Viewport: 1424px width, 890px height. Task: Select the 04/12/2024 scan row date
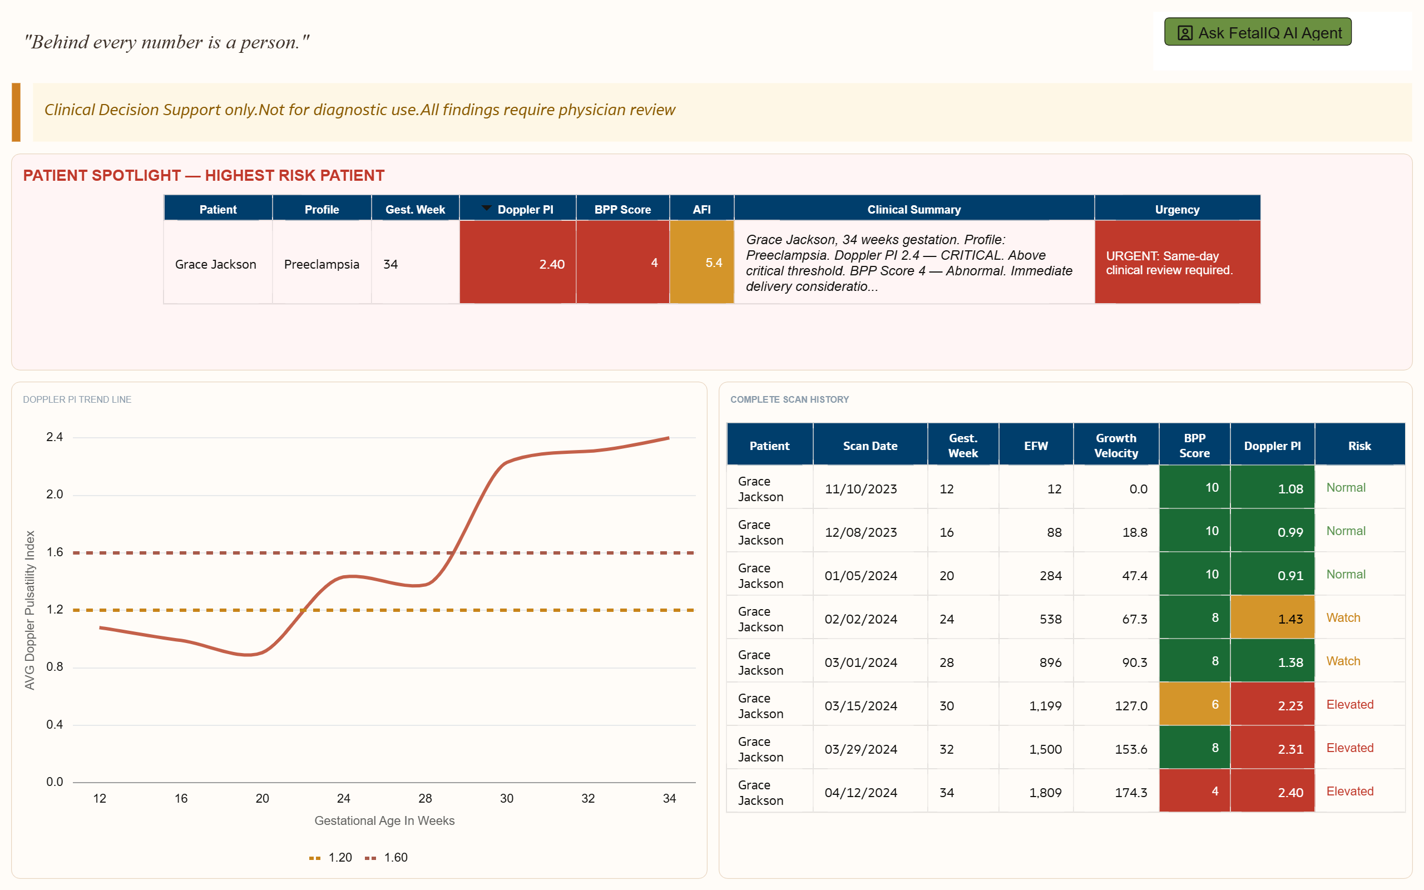[861, 792]
